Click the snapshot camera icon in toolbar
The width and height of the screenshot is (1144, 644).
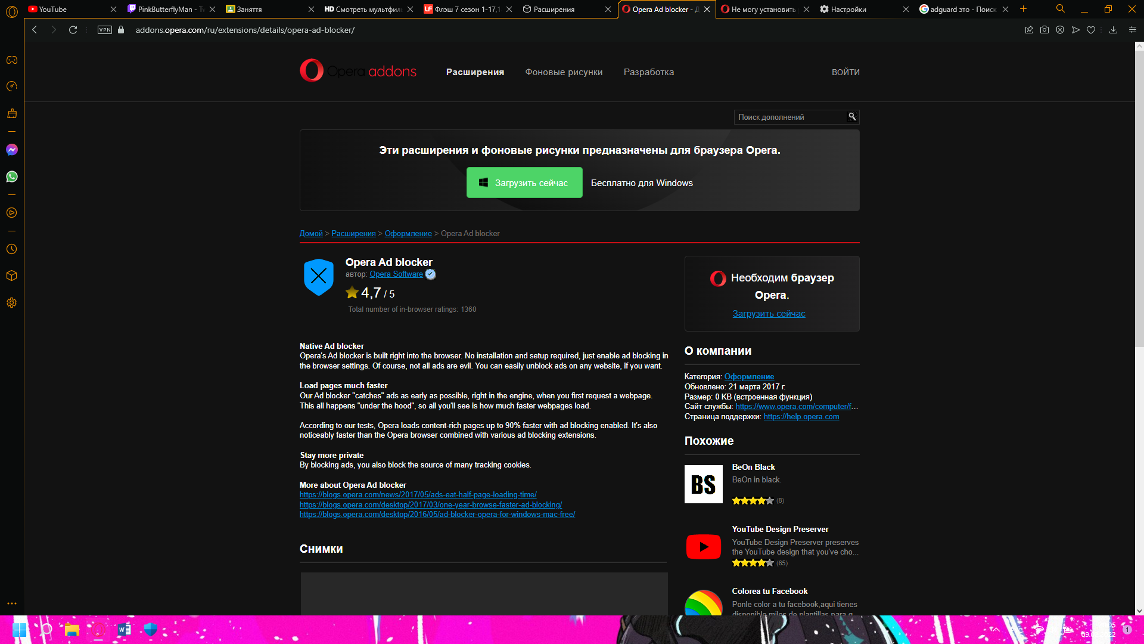[1044, 30]
